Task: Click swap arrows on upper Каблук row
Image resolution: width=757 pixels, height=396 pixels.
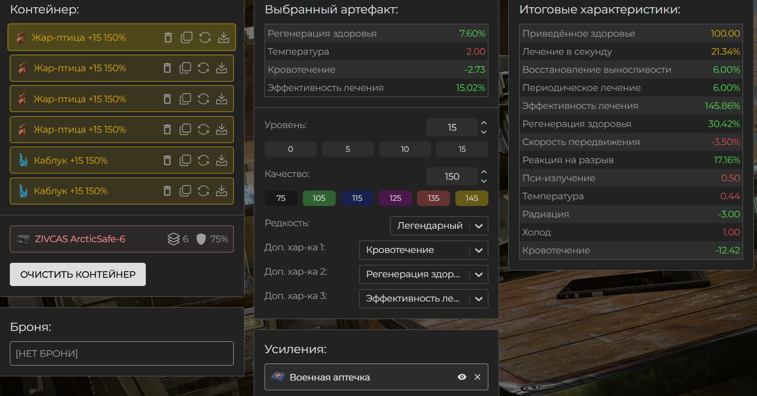Action: click(204, 160)
